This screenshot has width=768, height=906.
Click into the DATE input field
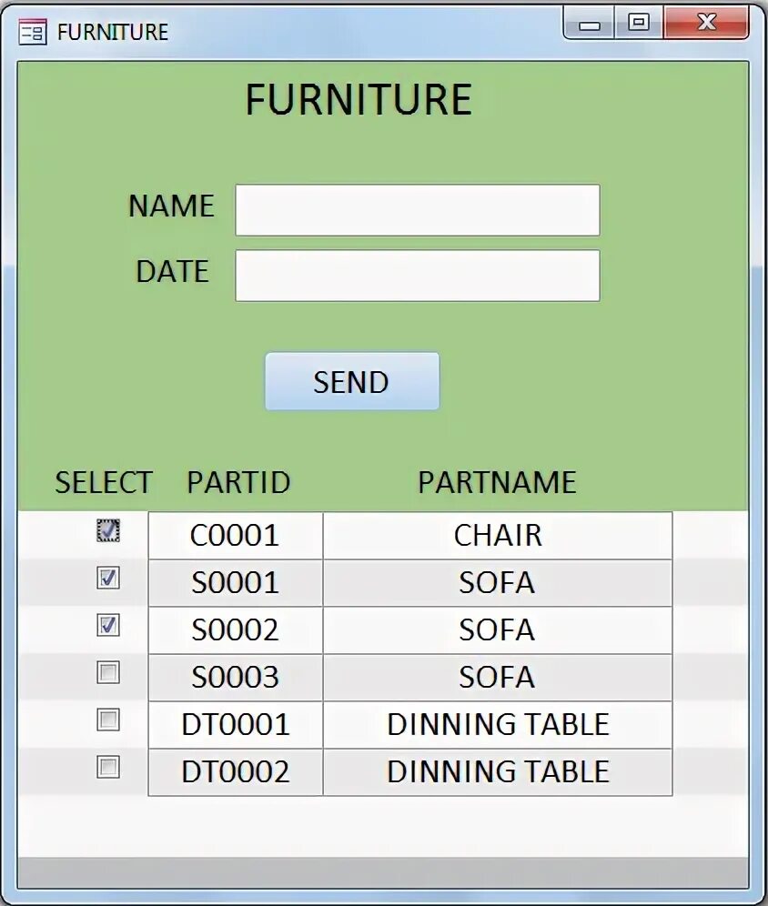click(417, 276)
